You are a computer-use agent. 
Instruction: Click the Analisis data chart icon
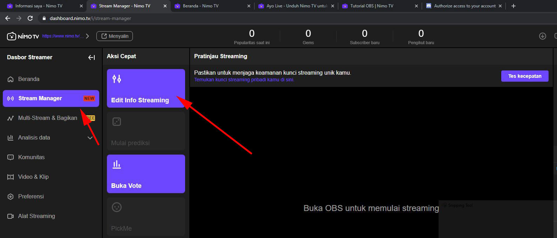pyautogui.click(x=11, y=138)
